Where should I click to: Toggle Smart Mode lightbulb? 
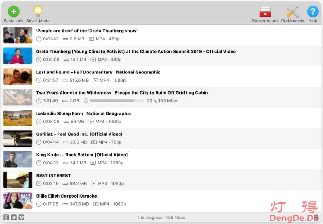[38, 12]
